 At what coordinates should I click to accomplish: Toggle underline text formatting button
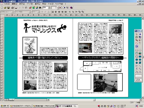pos(49,12)
